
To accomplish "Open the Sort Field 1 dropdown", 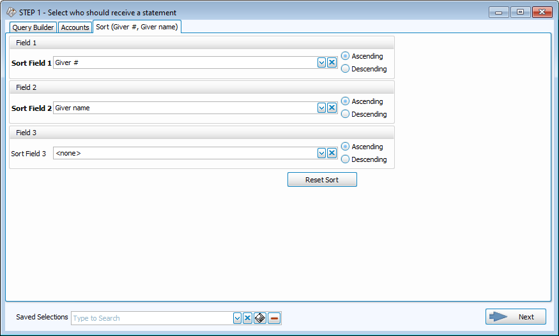I will pos(322,62).
